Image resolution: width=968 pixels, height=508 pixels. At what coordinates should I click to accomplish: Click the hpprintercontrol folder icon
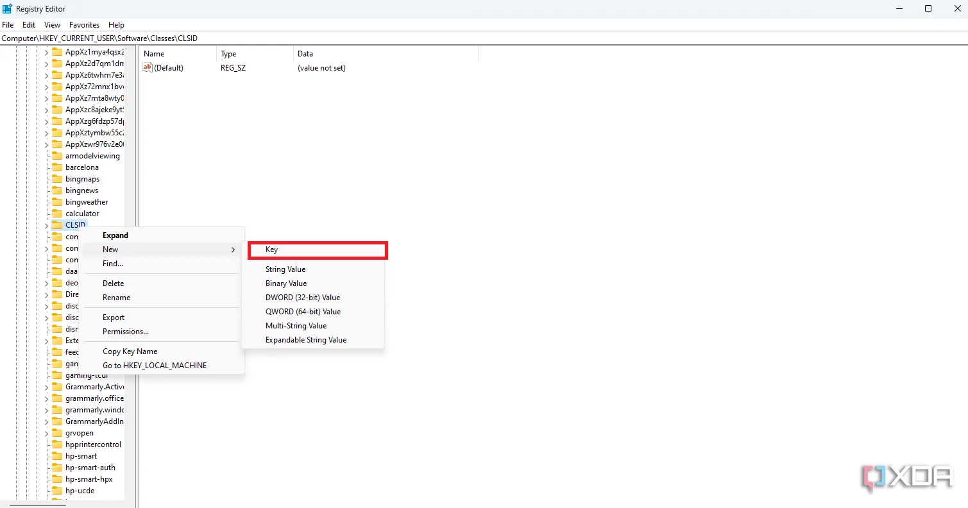pyautogui.click(x=56, y=444)
